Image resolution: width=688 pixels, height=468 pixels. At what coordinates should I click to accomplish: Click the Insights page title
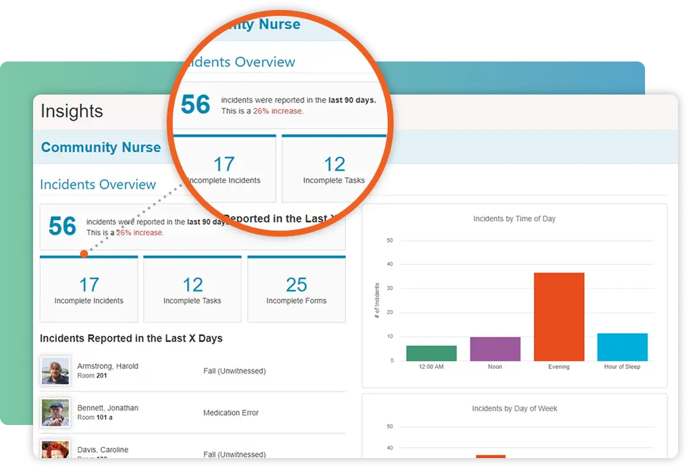71,111
